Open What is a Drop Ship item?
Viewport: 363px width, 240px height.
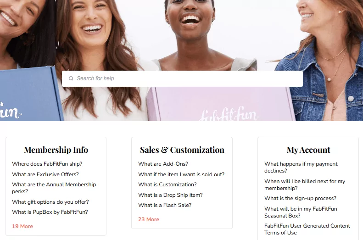(x=170, y=195)
